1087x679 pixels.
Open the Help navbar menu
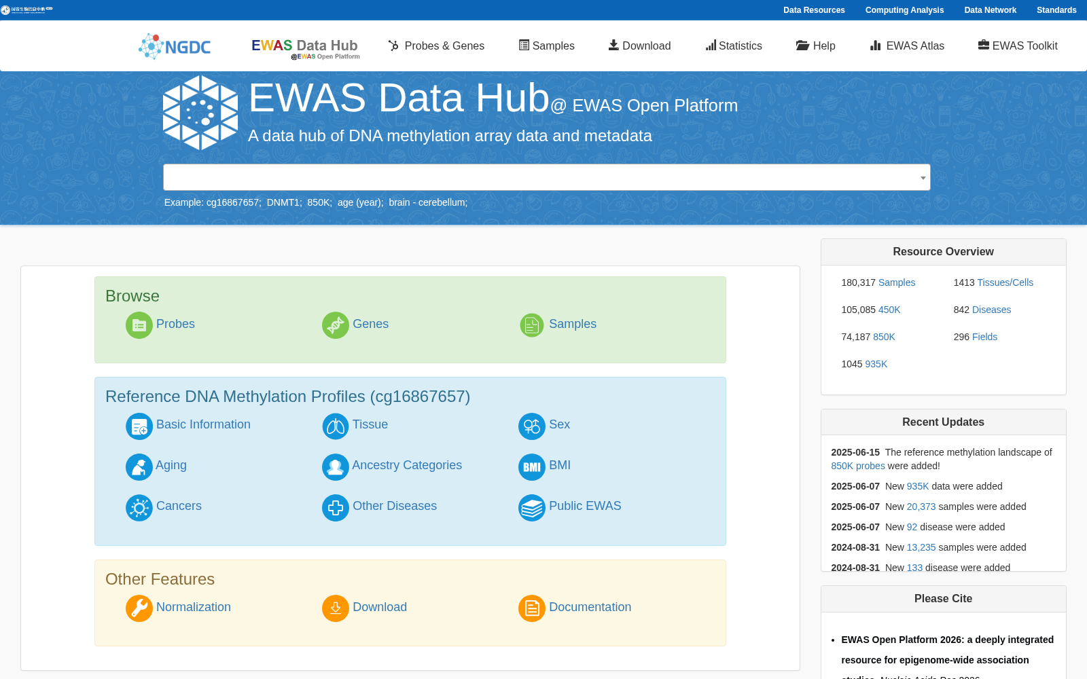[x=815, y=45]
